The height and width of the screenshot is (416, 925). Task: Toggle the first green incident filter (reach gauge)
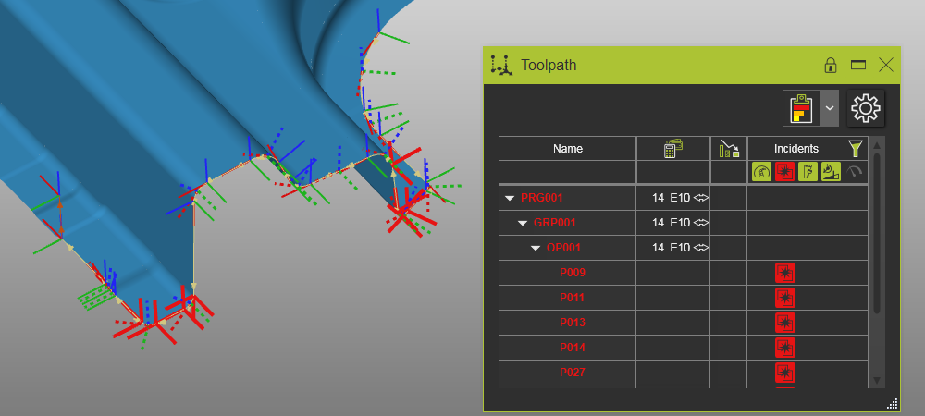tap(761, 172)
